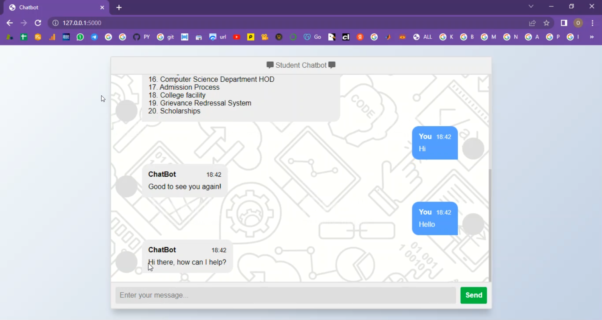Click your 'Hello' message text

(x=427, y=225)
